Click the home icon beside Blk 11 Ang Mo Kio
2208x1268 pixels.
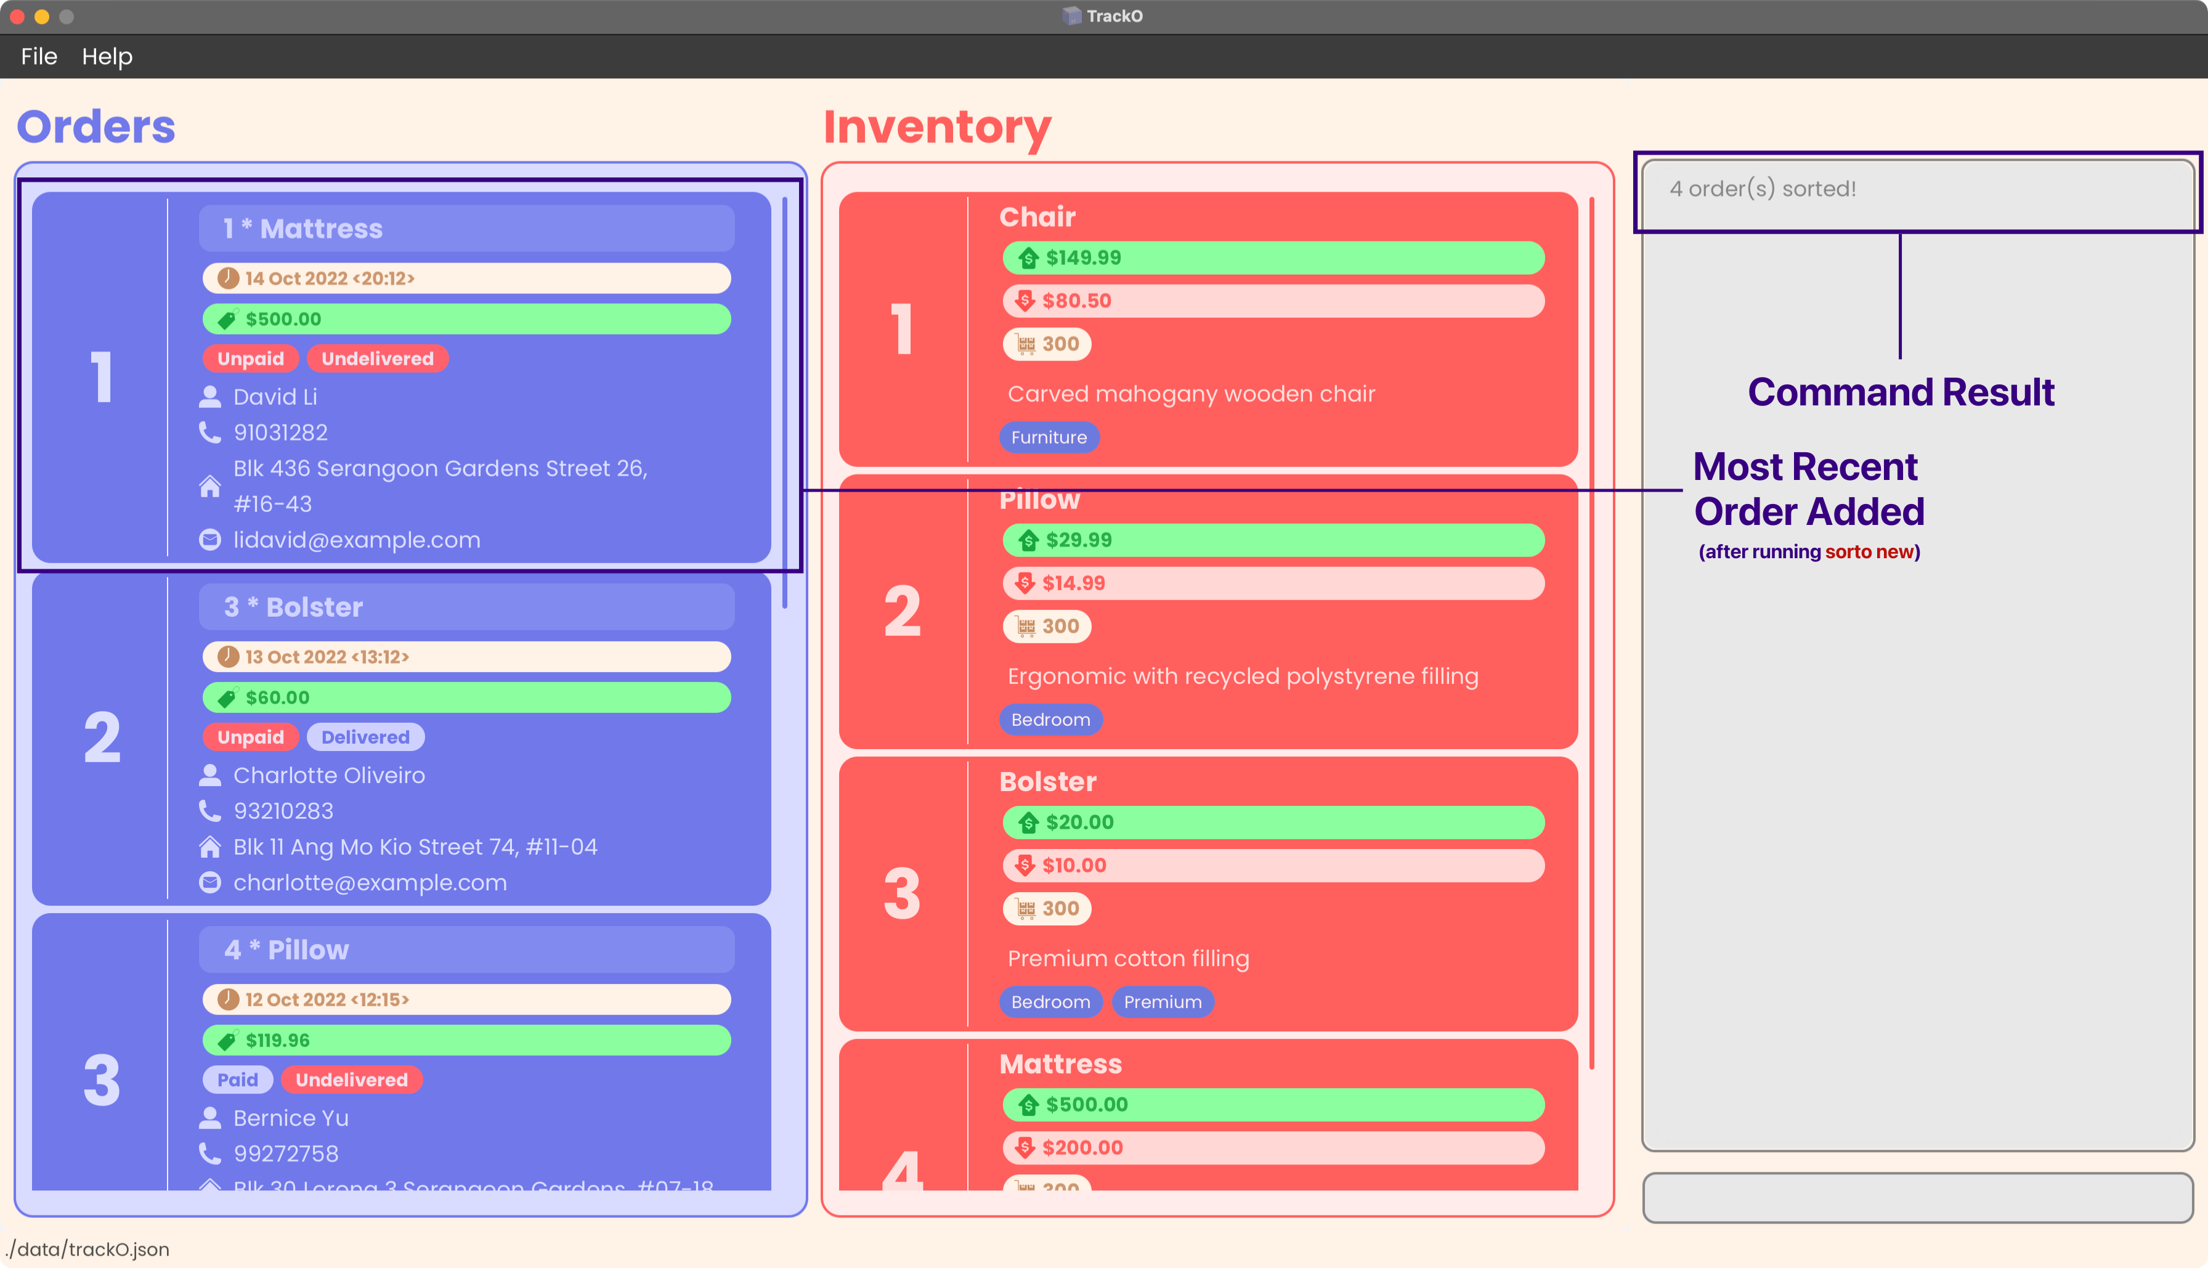[210, 847]
